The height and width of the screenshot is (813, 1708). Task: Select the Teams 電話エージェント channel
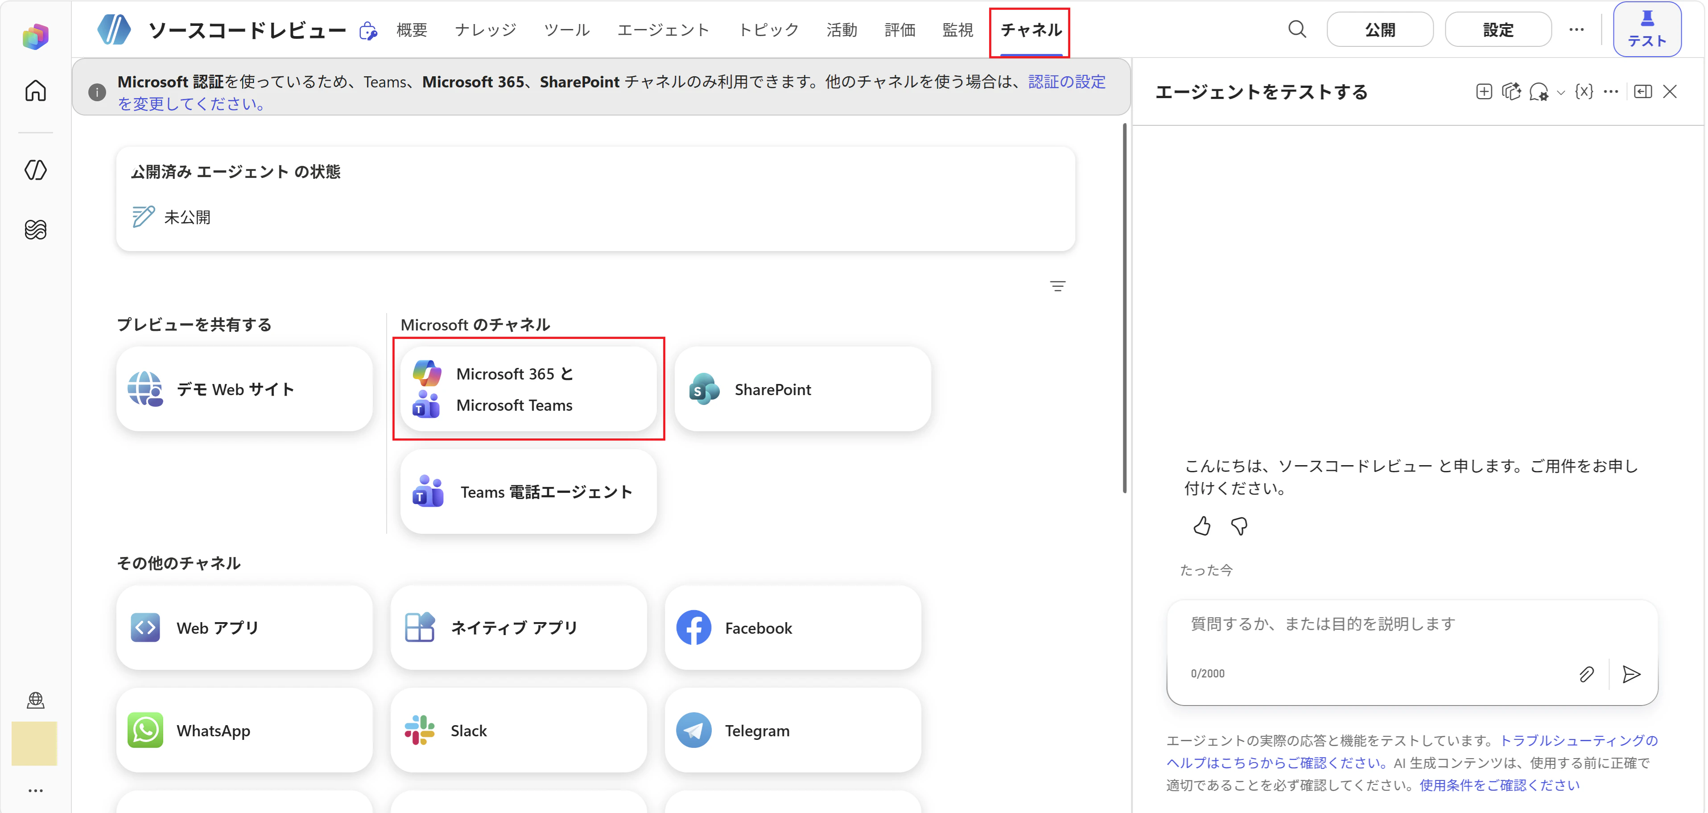click(528, 492)
